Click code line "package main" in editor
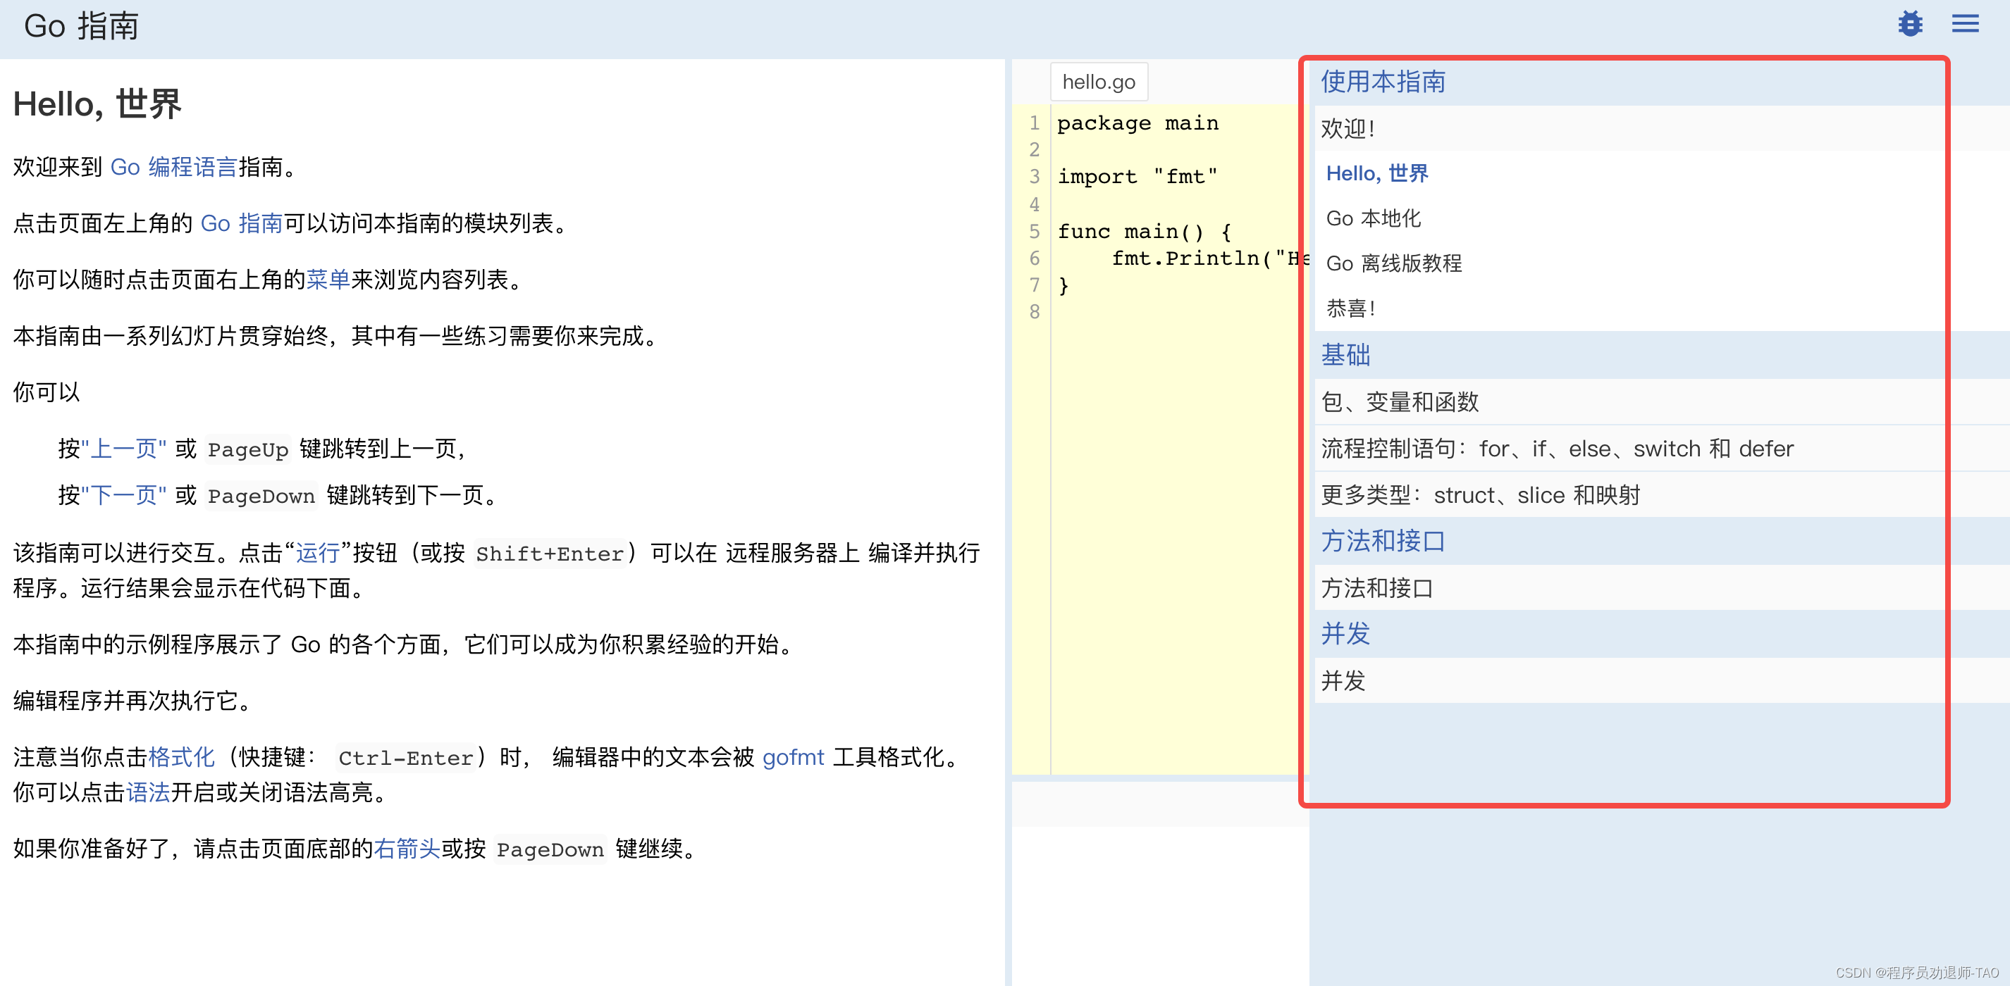 (1137, 123)
